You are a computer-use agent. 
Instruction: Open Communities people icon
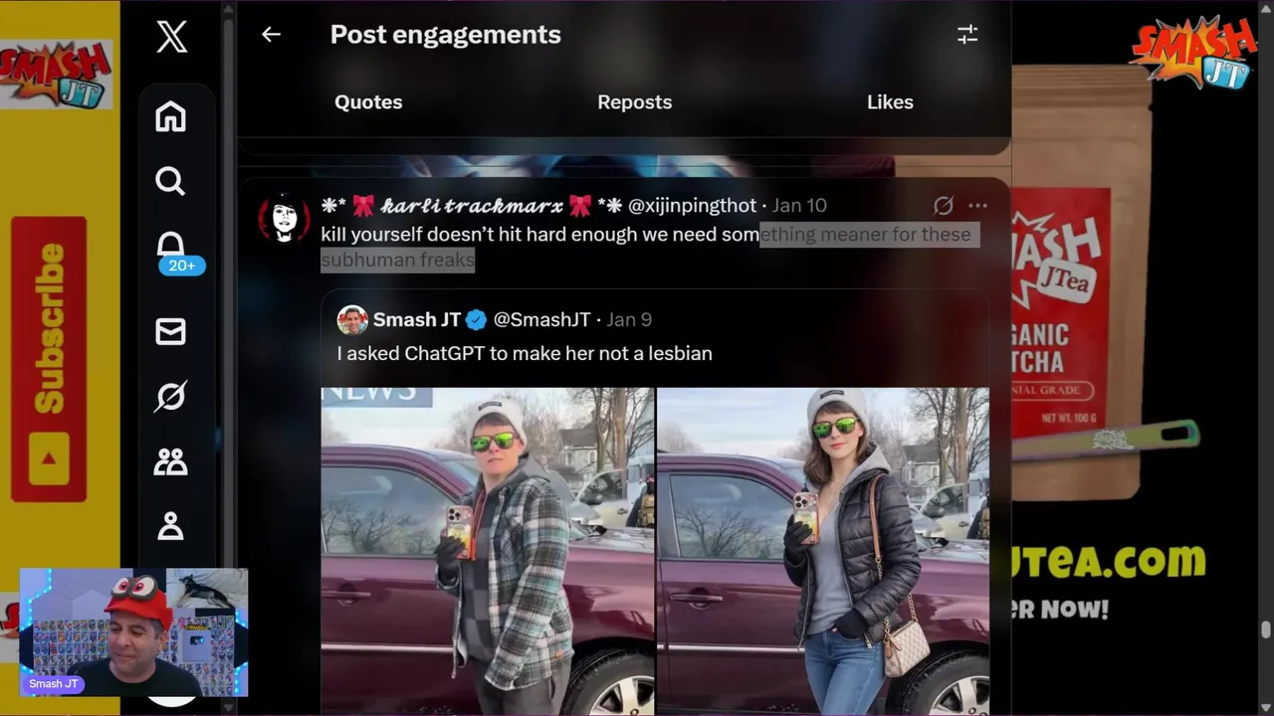[x=170, y=461]
